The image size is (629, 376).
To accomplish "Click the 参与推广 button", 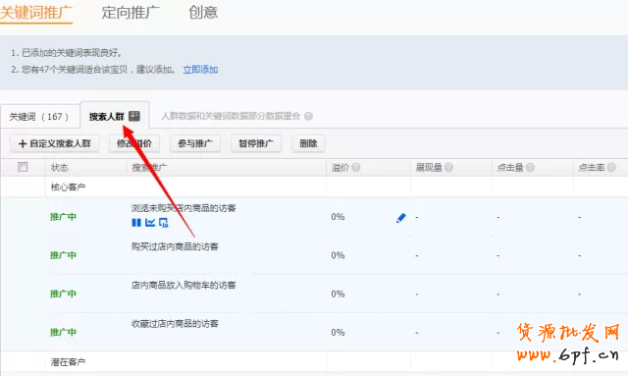I will pos(195,143).
